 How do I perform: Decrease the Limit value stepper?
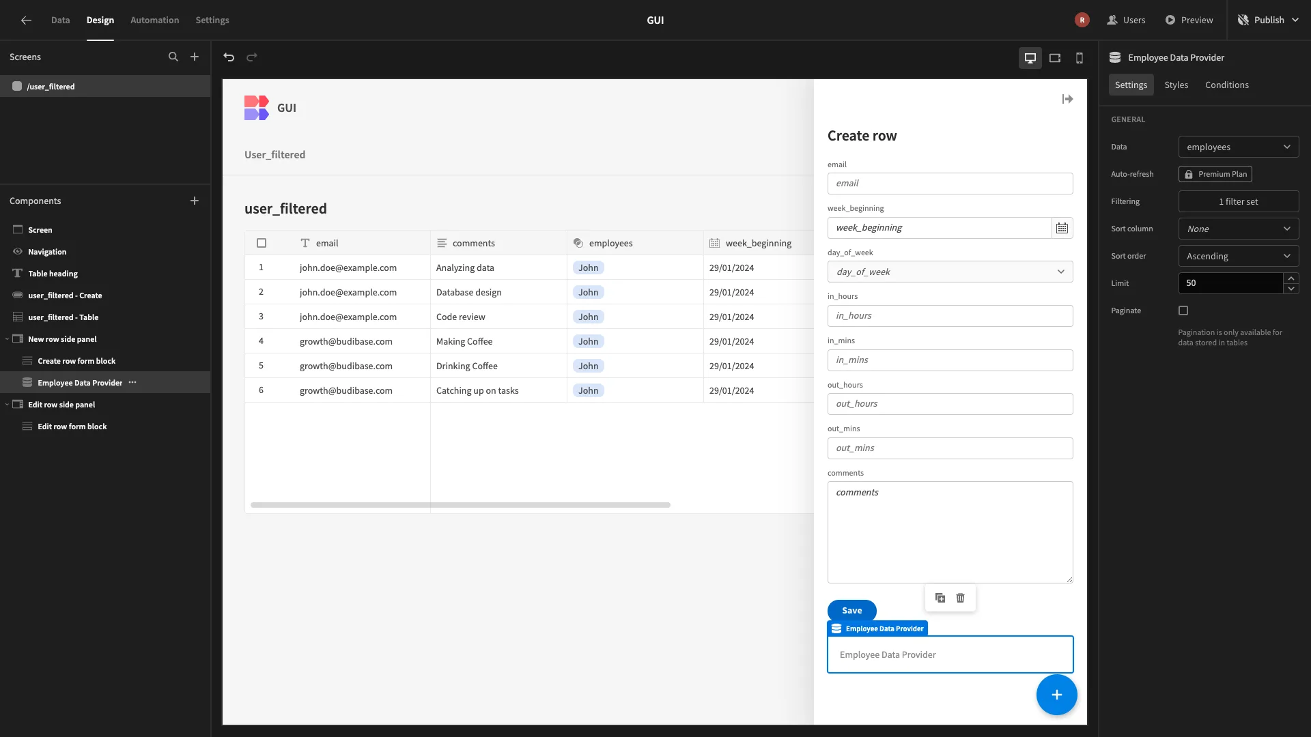pyautogui.click(x=1291, y=289)
